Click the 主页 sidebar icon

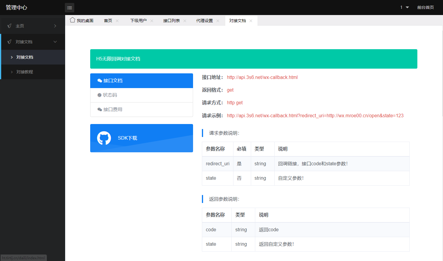(9, 26)
